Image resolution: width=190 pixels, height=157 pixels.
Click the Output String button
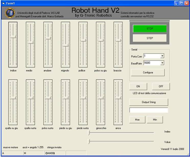(149, 102)
